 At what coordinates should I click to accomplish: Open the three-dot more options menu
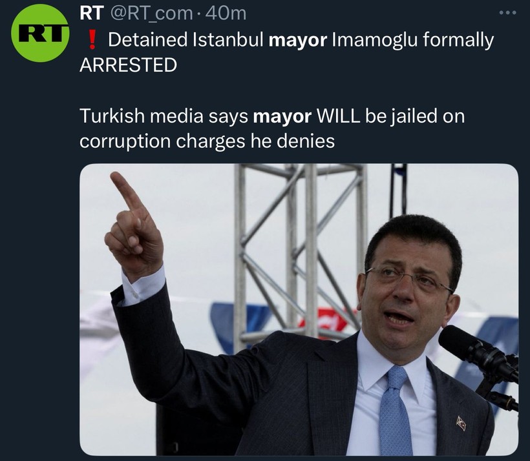coord(507,13)
